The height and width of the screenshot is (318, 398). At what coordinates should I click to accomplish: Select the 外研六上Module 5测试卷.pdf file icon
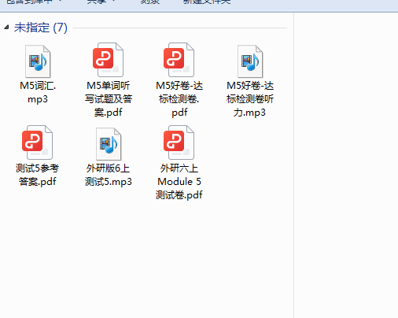pyautogui.click(x=179, y=142)
